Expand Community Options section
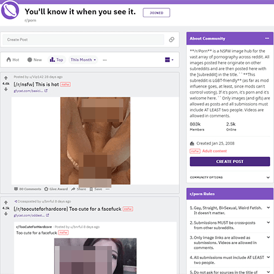274x274 pixels. click(230, 178)
